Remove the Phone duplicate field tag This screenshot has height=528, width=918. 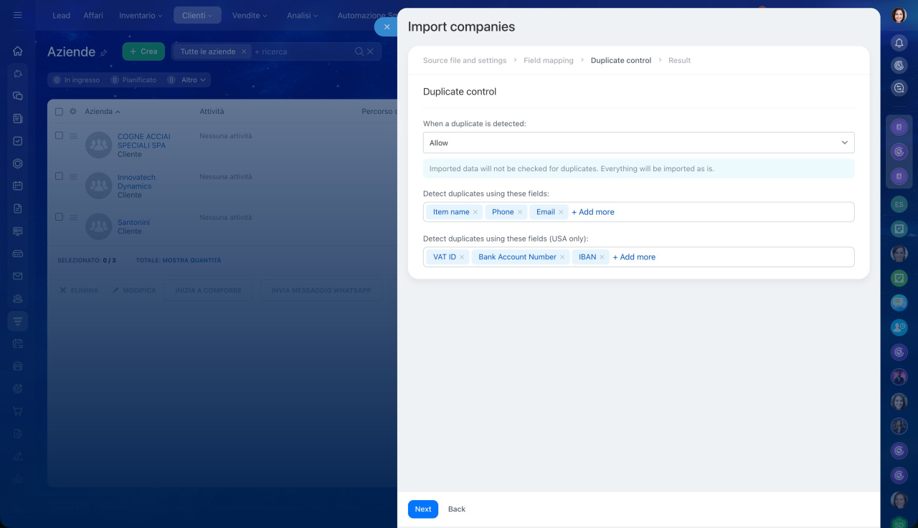coord(520,212)
